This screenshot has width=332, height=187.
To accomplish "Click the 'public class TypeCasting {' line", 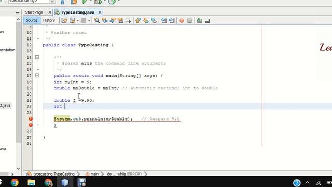I will point(78,45).
